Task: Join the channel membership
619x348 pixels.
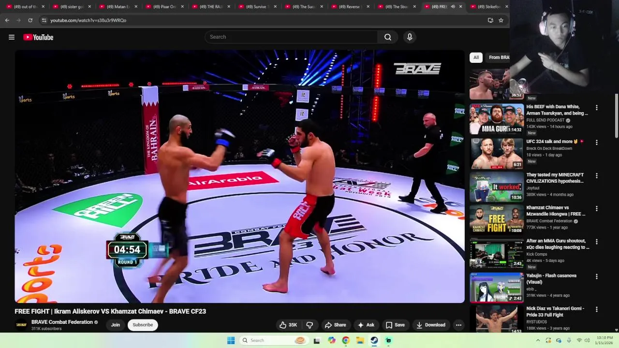Action: tap(116, 325)
